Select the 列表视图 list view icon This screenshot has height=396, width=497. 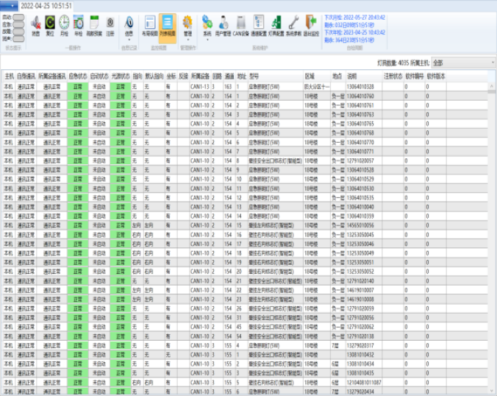[x=168, y=24]
